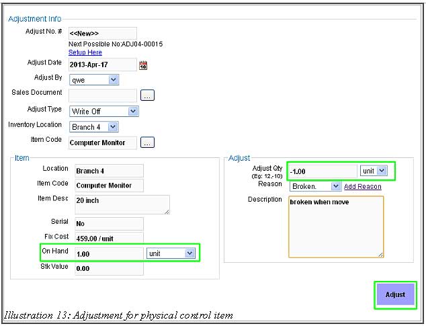Click the Description text area

point(335,227)
